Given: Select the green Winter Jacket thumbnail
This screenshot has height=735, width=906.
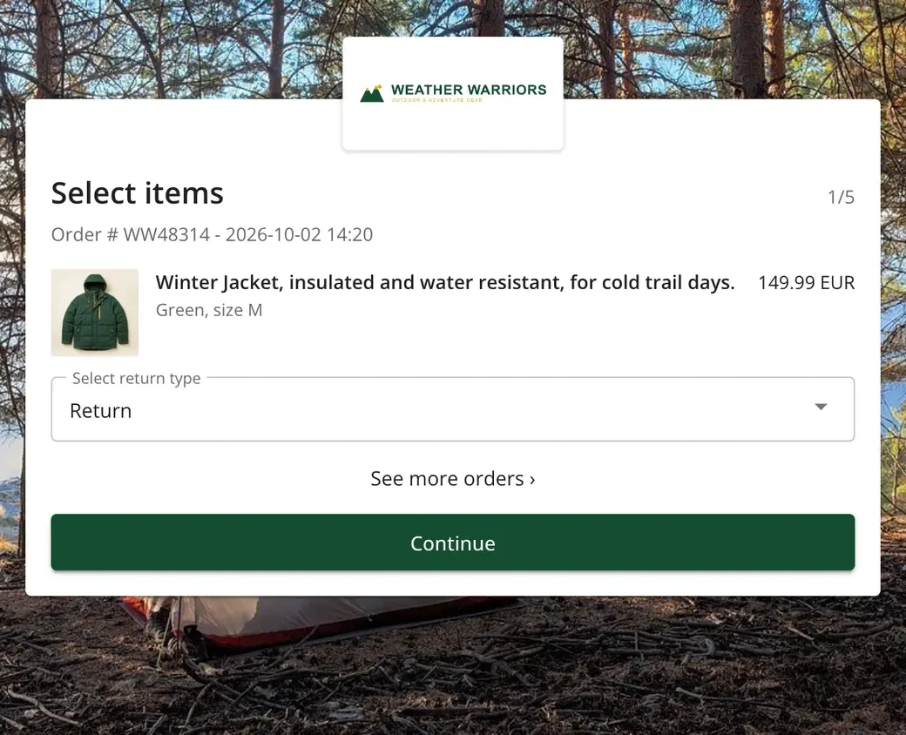Looking at the screenshot, I should pyautogui.click(x=95, y=313).
